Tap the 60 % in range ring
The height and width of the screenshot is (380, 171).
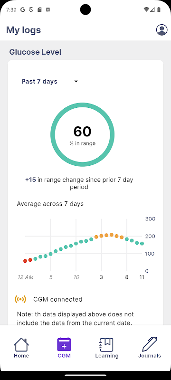click(82, 134)
